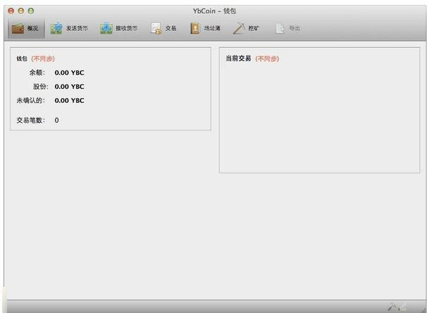
Task: Select the 股份 stake value 0.00 YBC
Action: [x=69, y=87]
